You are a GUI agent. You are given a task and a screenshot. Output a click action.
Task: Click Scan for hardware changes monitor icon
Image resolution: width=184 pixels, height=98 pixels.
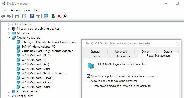point(46,16)
